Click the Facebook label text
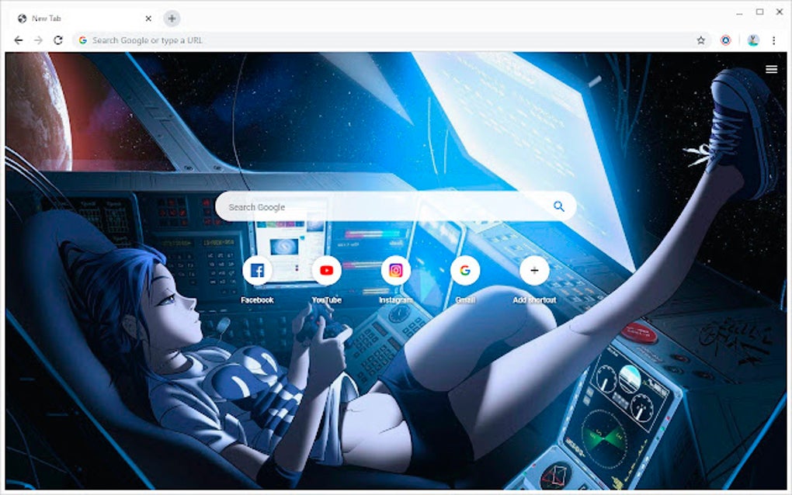The width and height of the screenshot is (792, 495). pos(257,299)
